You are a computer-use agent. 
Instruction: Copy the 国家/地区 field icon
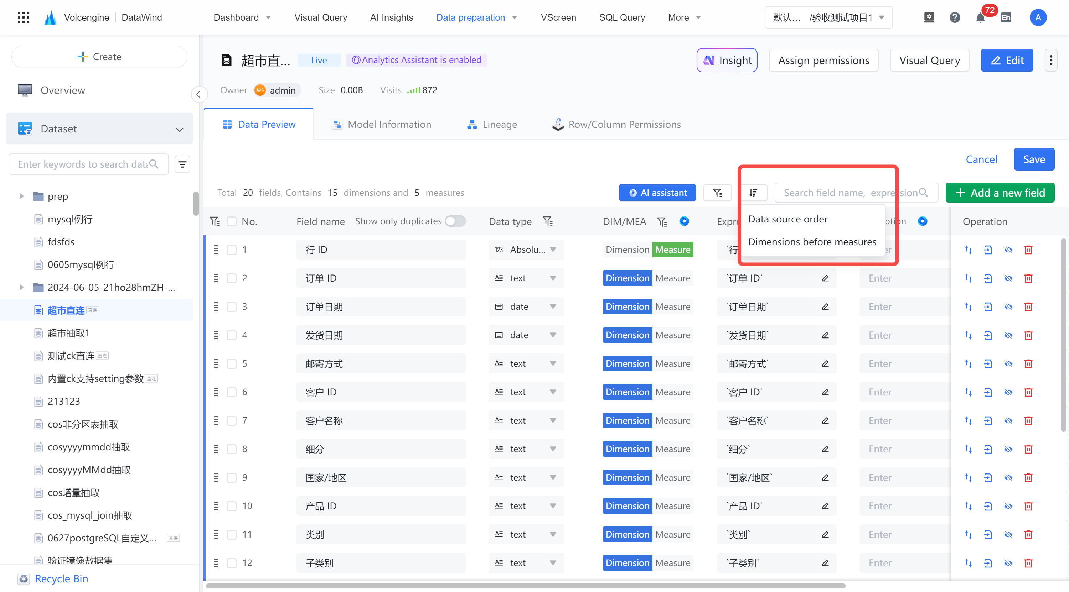pos(988,478)
